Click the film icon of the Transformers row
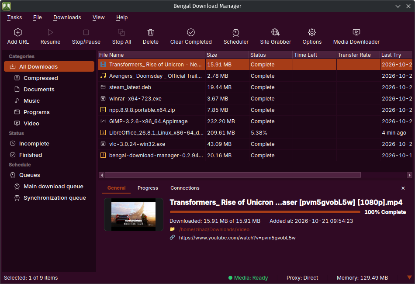Screen dimensions: 415x284 click(103, 64)
